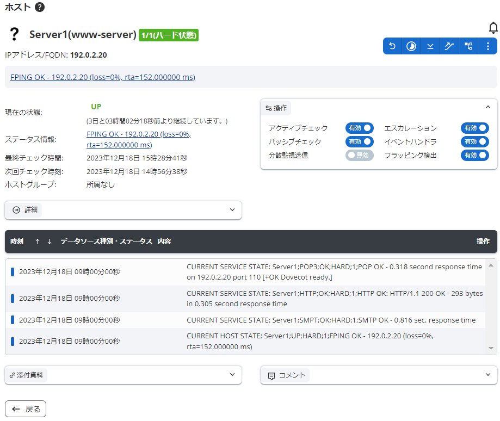Click the downward arrow download icon

(x=430, y=46)
